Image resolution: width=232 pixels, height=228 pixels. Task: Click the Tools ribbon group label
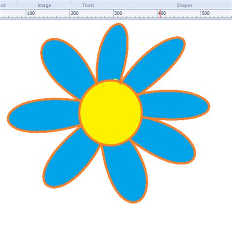tap(88, 5)
